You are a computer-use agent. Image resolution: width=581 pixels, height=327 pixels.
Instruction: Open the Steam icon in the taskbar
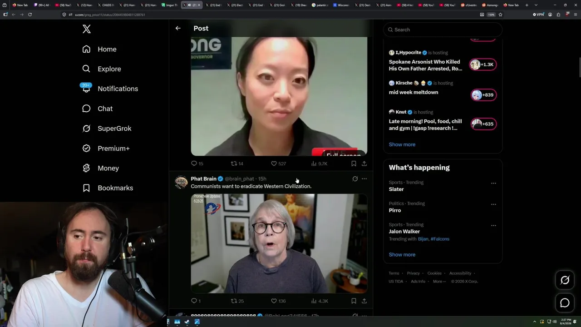pyautogui.click(x=187, y=322)
